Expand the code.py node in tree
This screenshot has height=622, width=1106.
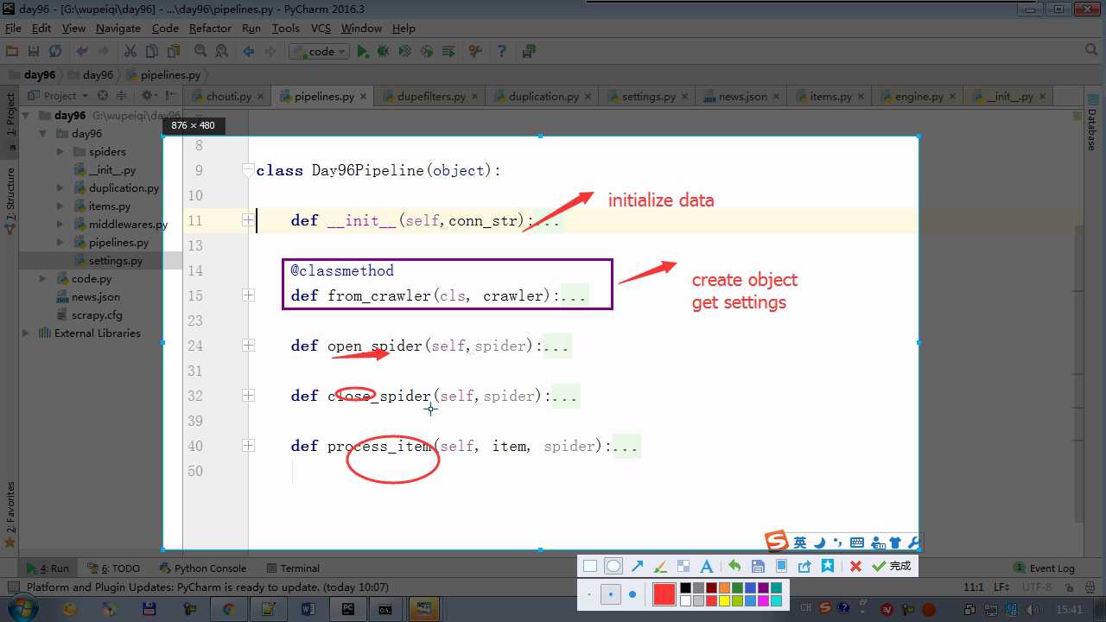tap(42, 278)
